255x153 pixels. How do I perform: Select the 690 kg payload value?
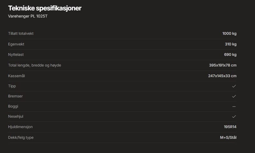[x=230, y=55]
